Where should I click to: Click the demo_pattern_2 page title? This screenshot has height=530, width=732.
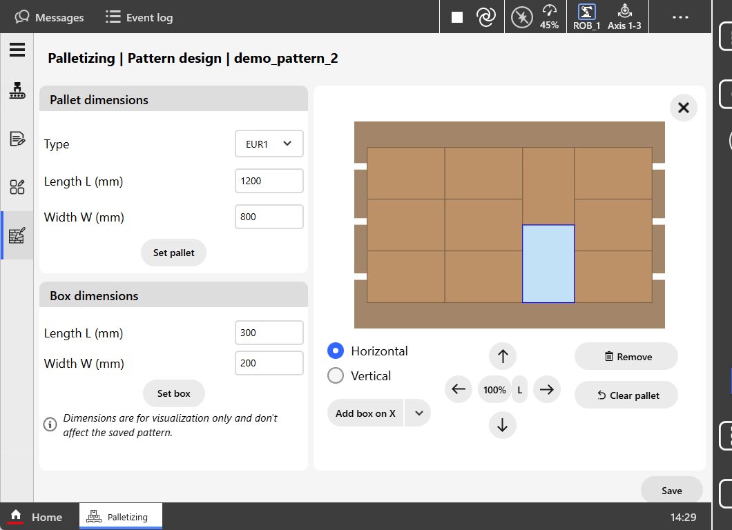pyautogui.click(x=286, y=59)
